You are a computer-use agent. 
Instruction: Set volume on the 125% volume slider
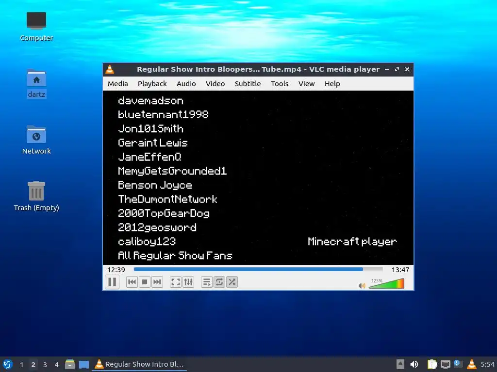point(386,283)
